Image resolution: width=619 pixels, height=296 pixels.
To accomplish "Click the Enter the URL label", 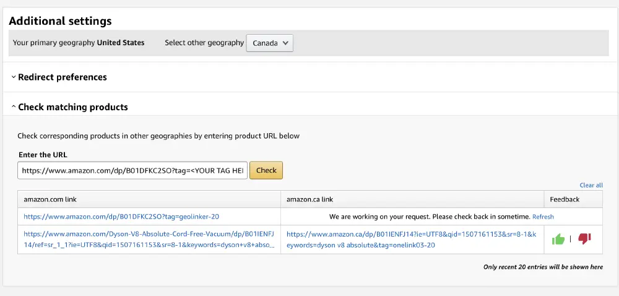I will 43,155.
